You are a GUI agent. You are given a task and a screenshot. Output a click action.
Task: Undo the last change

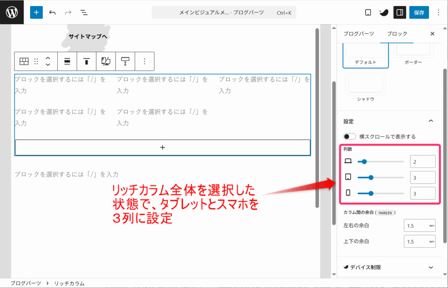(x=52, y=13)
